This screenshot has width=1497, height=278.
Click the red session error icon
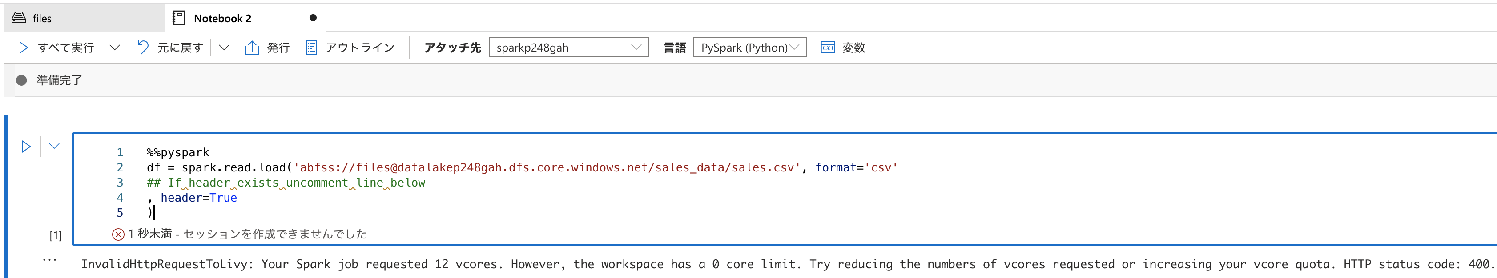[118, 234]
